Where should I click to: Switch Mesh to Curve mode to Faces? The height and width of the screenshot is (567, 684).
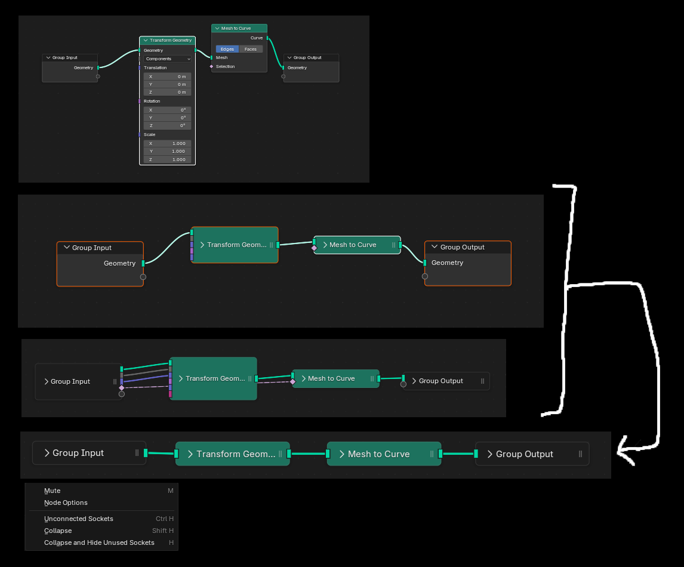[x=251, y=50]
